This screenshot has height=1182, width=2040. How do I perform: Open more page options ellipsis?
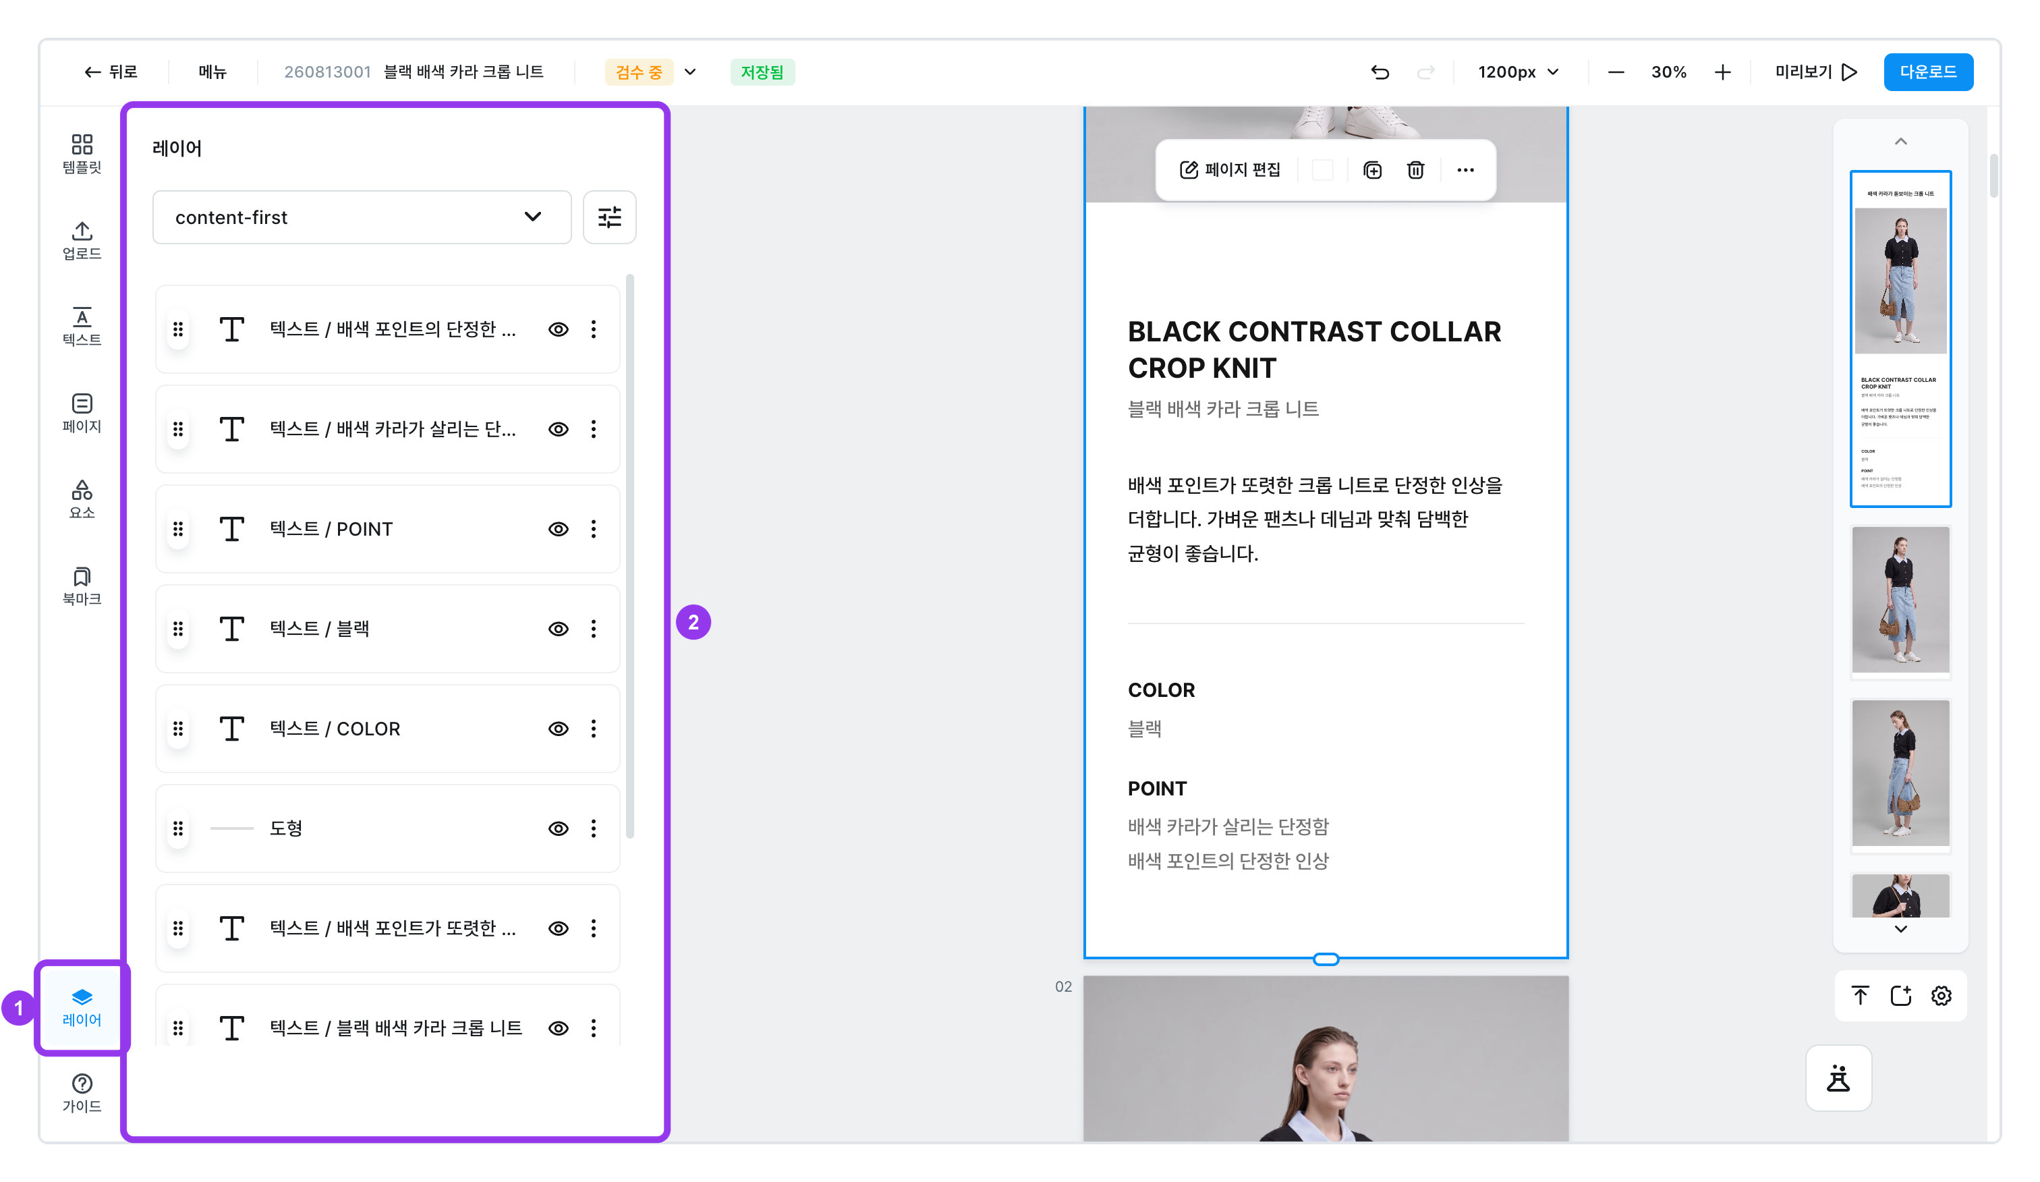point(1466,170)
